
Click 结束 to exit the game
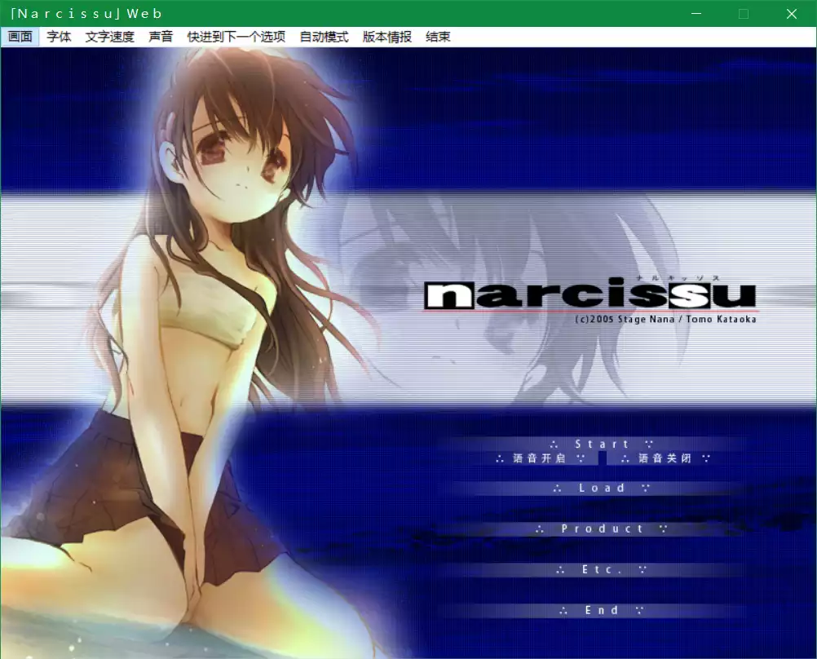pos(438,37)
